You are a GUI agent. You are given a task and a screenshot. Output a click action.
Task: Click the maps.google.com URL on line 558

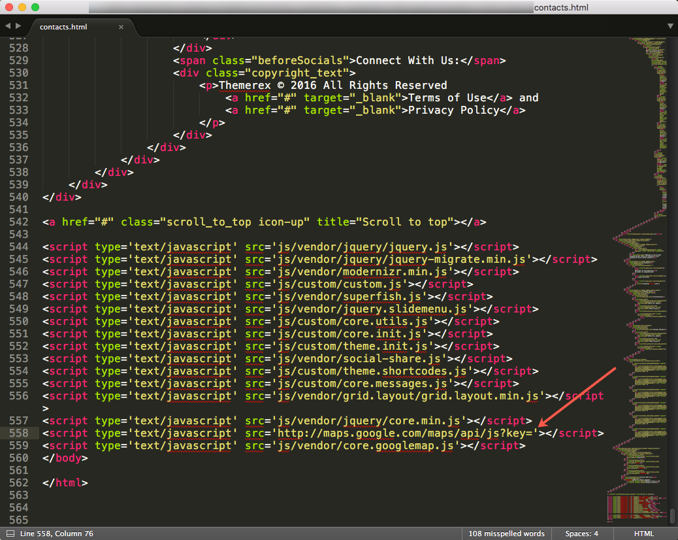coord(405,433)
